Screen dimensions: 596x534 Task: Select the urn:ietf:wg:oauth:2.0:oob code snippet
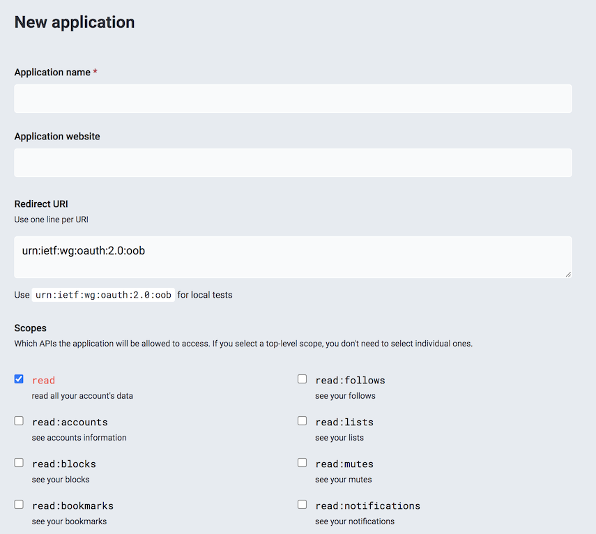(x=102, y=294)
